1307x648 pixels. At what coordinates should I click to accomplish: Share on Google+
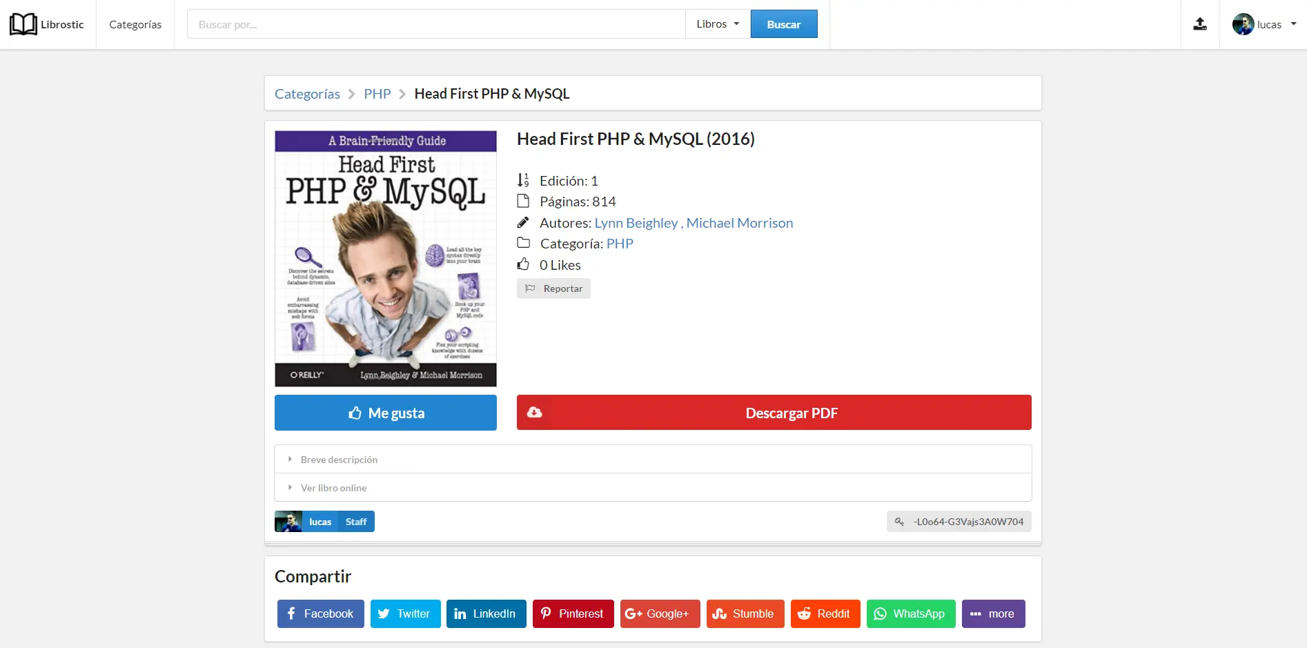tap(660, 613)
